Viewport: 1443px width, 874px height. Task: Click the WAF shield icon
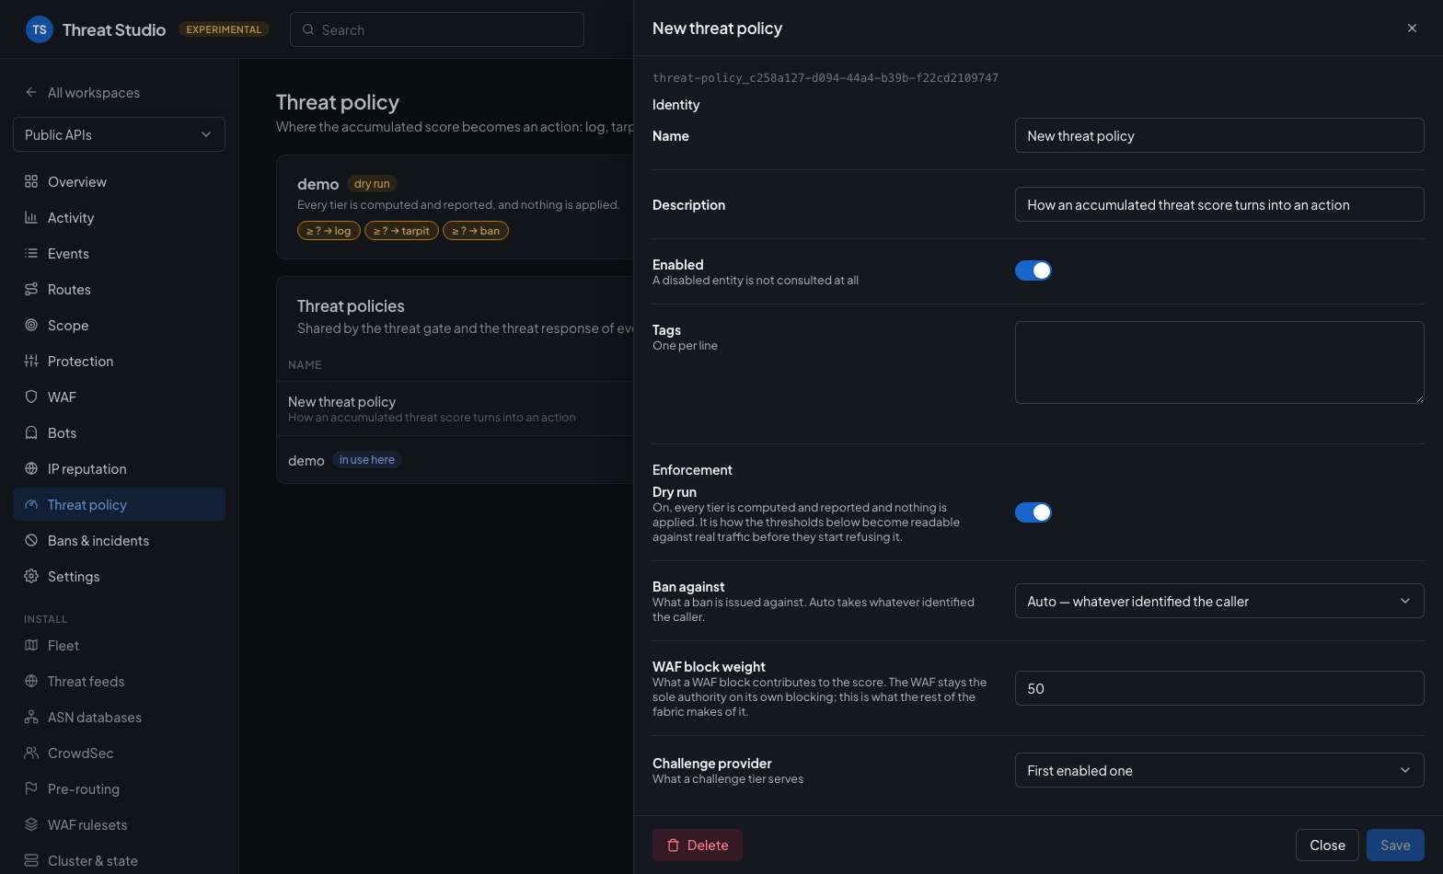[x=31, y=397]
